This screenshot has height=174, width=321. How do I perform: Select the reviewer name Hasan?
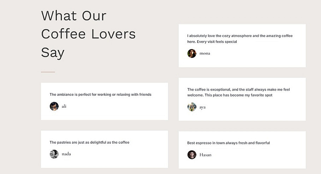(x=206, y=155)
